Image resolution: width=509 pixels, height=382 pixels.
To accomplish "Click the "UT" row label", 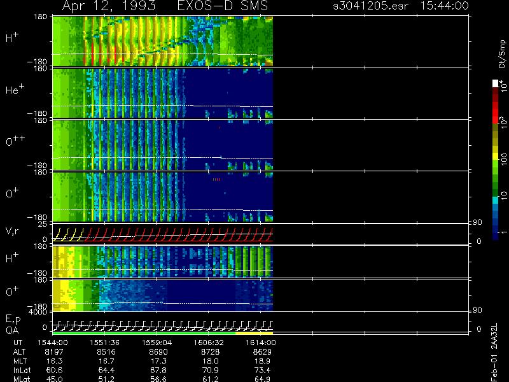I will click(x=18, y=343).
